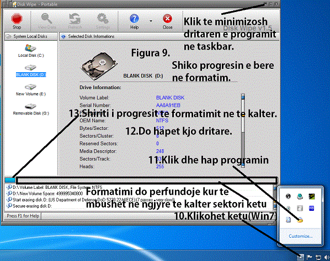Screen dimensions: 330x261
Task: Click log line 'D:\ Volume Label: BLANK DISK'
Action: tap(55, 187)
